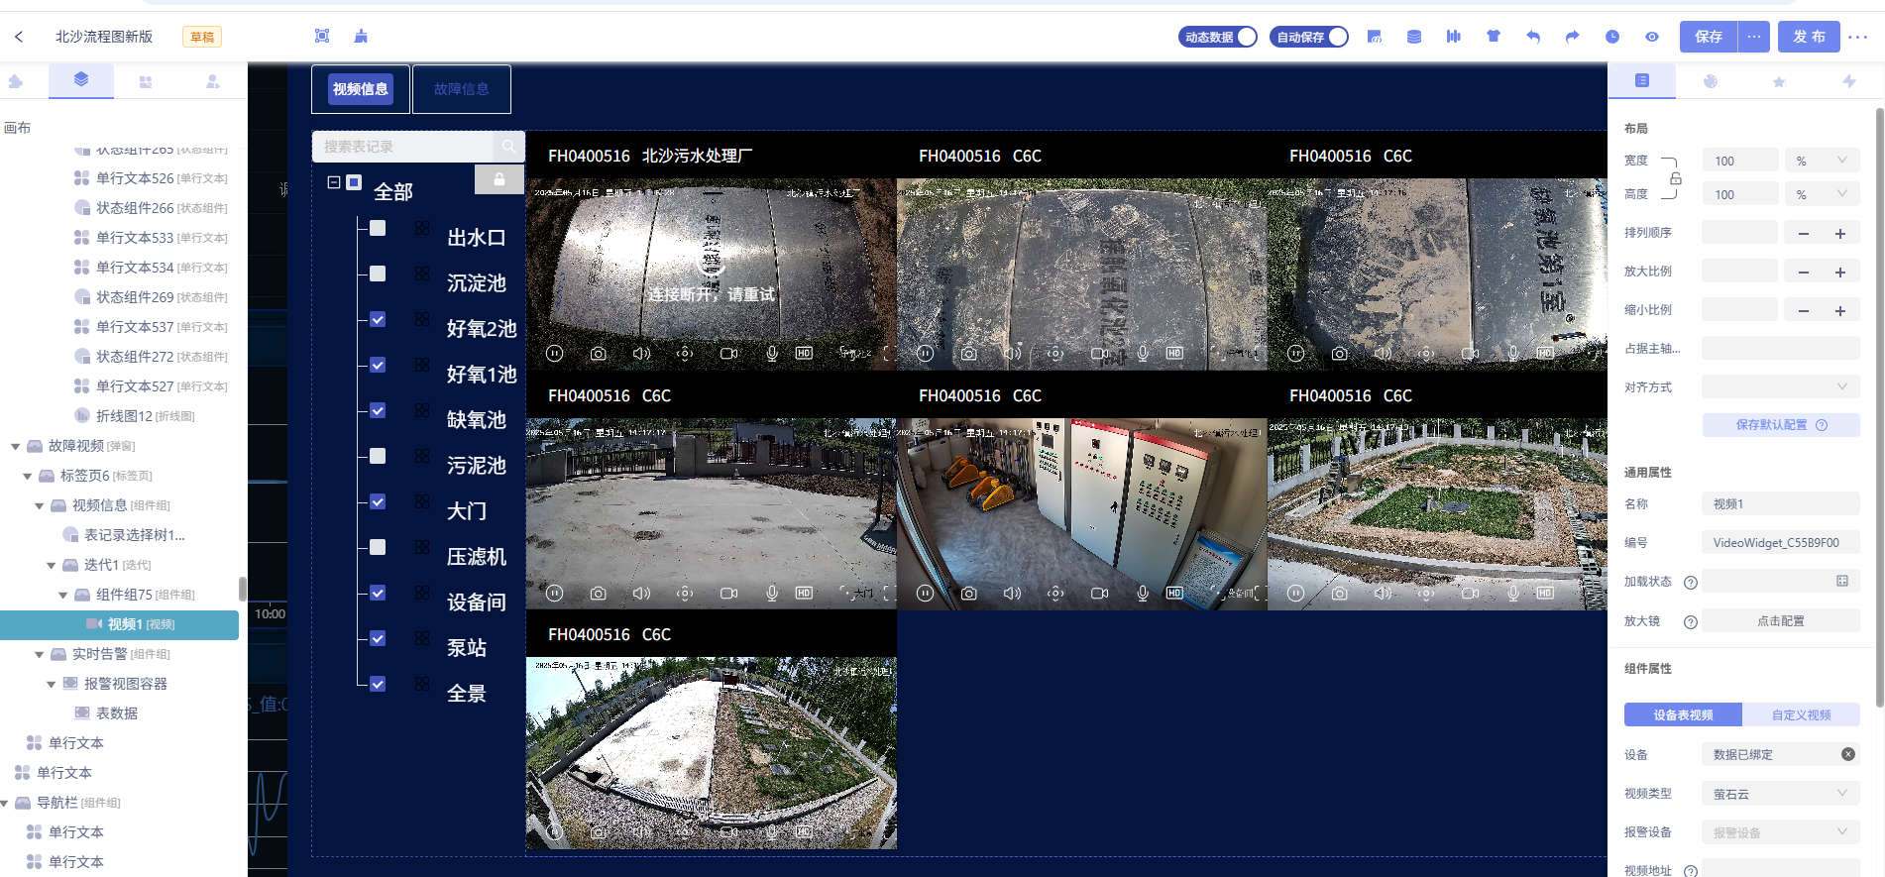Open the theme shirt icon
Viewport: 1885px width, 877px height.
click(x=1494, y=37)
